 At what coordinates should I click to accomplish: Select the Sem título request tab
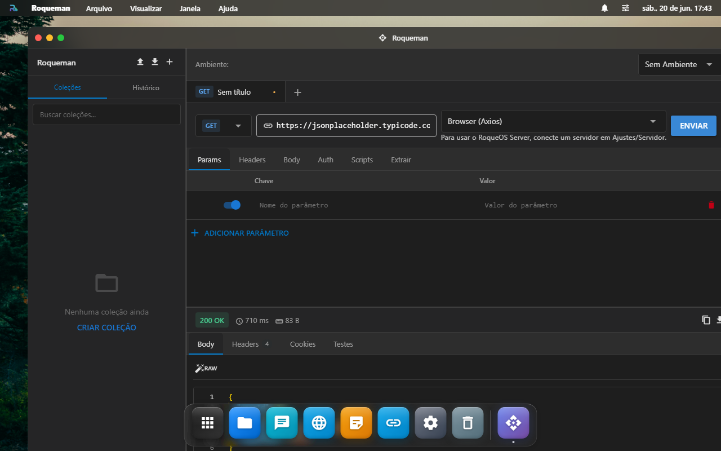236,92
